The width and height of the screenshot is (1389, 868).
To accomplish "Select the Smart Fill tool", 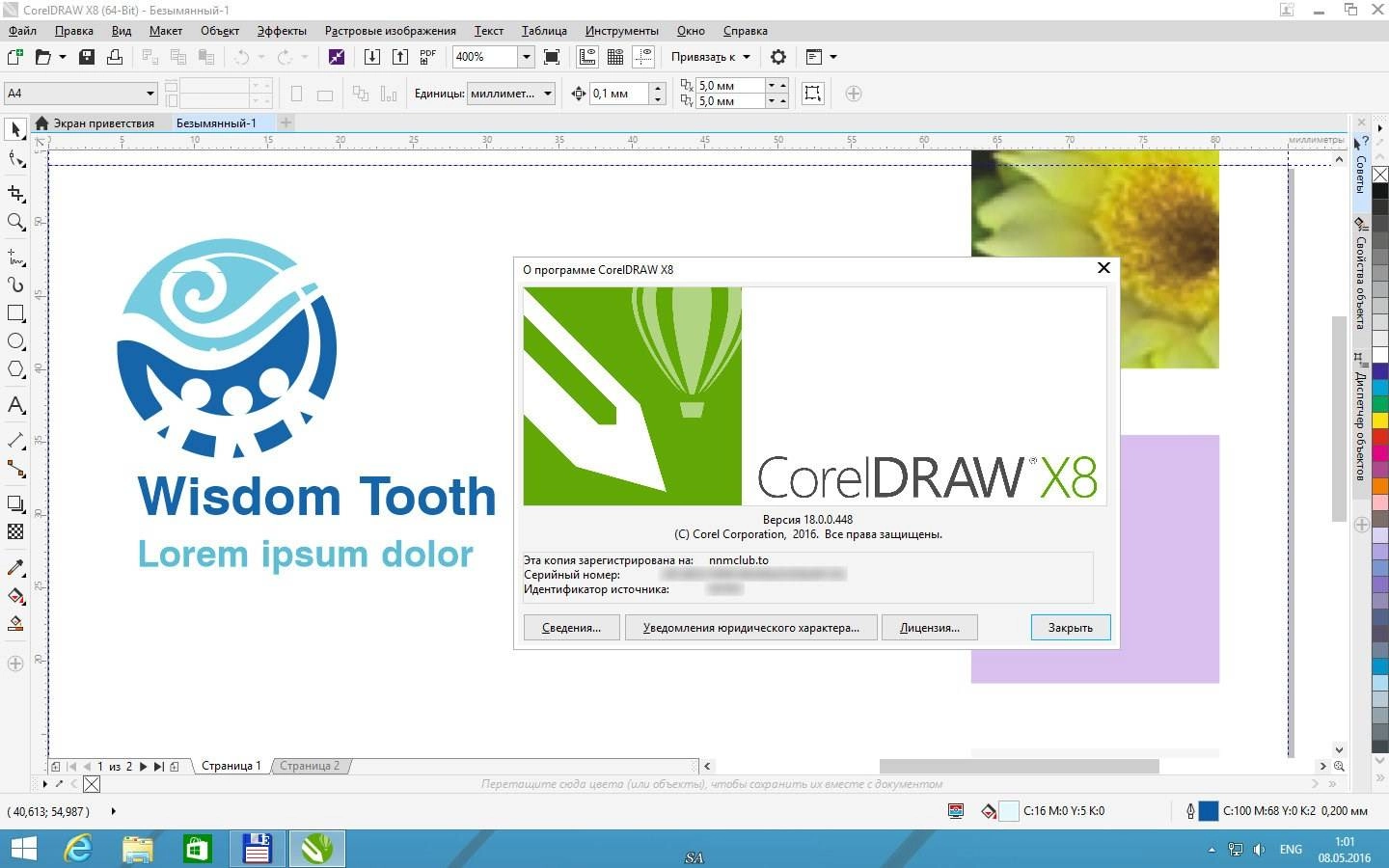I will click(x=15, y=624).
